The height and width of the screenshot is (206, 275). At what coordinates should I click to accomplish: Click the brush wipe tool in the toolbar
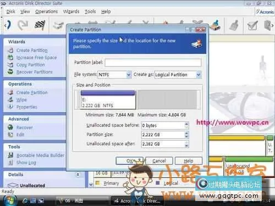point(234,25)
